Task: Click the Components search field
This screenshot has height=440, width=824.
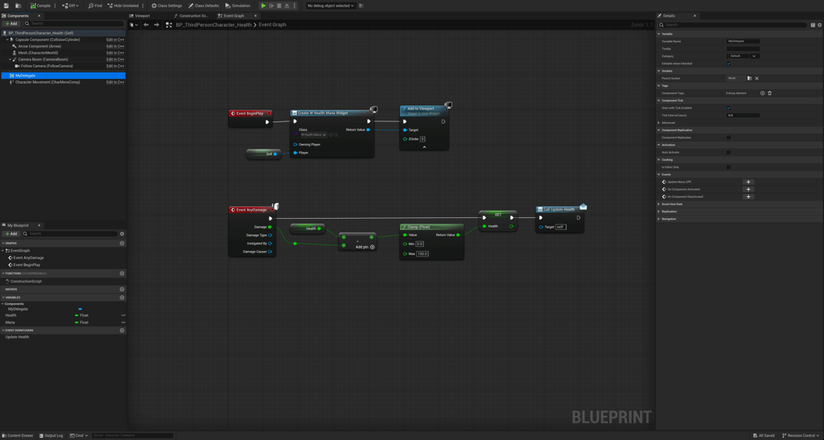Action: pyautogui.click(x=75, y=23)
